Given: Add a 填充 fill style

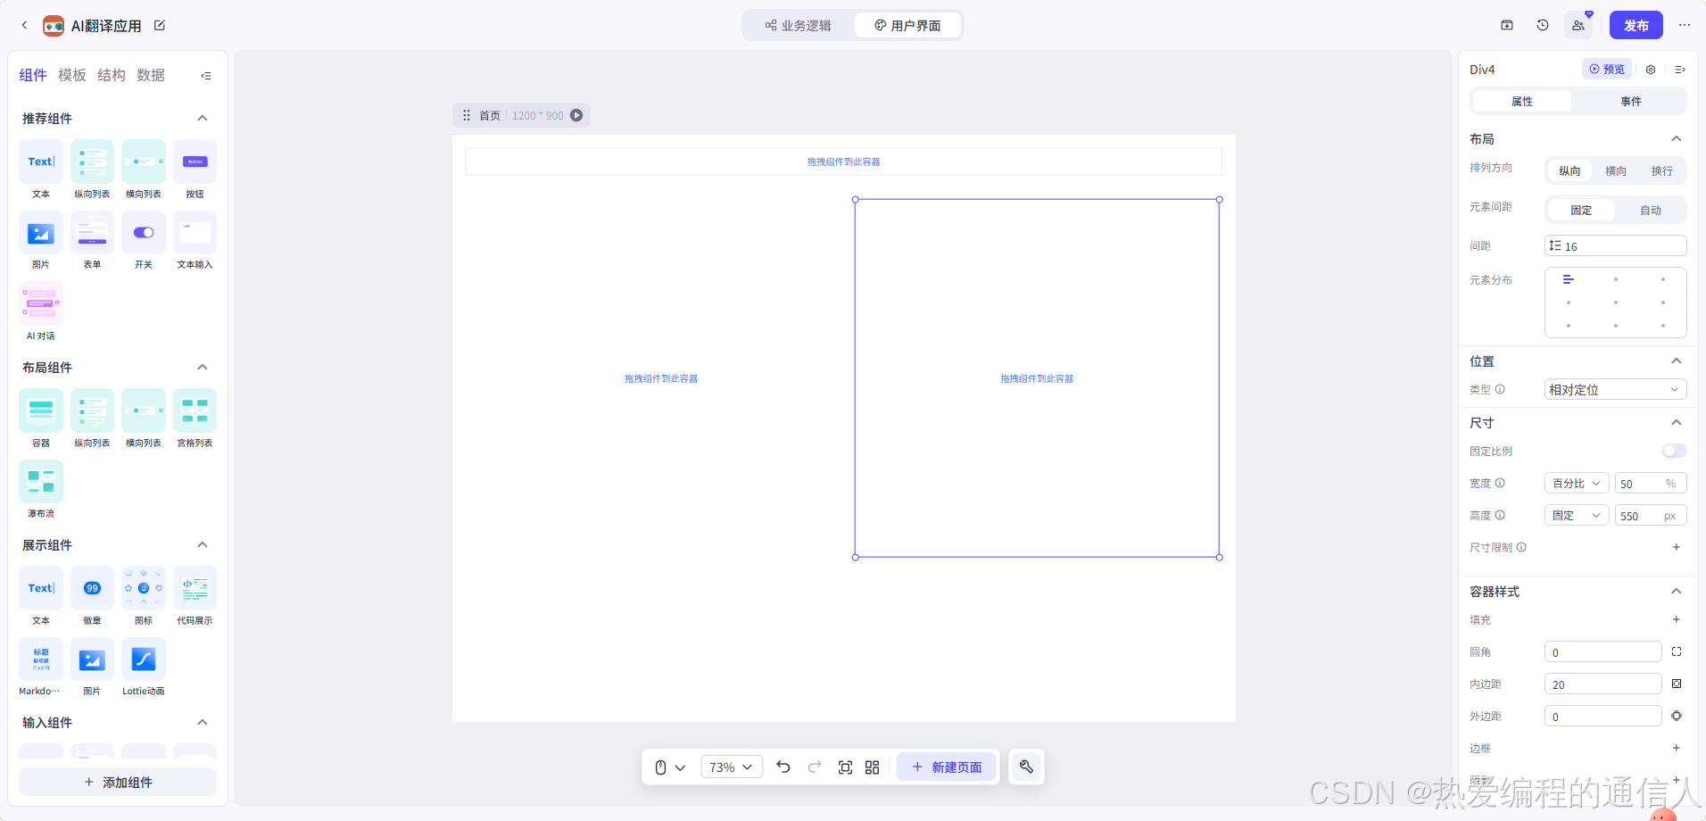Looking at the screenshot, I should (1677, 619).
